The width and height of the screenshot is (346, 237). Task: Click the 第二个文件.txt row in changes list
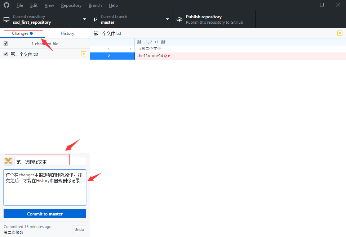coord(45,54)
